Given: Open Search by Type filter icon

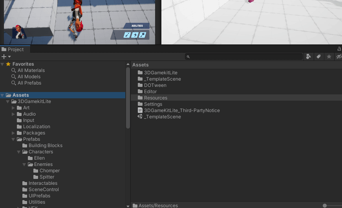Looking at the screenshot, I should (x=308, y=57).
